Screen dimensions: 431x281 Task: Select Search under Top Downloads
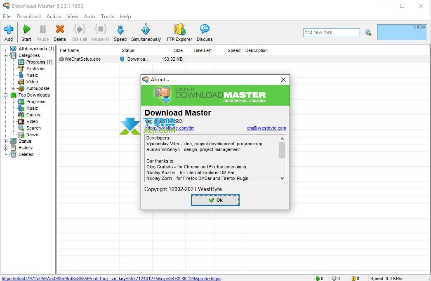pyautogui.click(x=33, y=128)
